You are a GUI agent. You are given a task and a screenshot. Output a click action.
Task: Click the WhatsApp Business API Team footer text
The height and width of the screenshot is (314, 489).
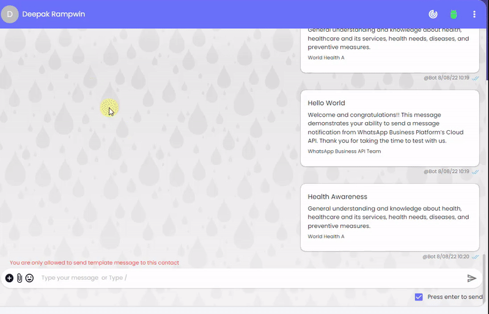344,152
